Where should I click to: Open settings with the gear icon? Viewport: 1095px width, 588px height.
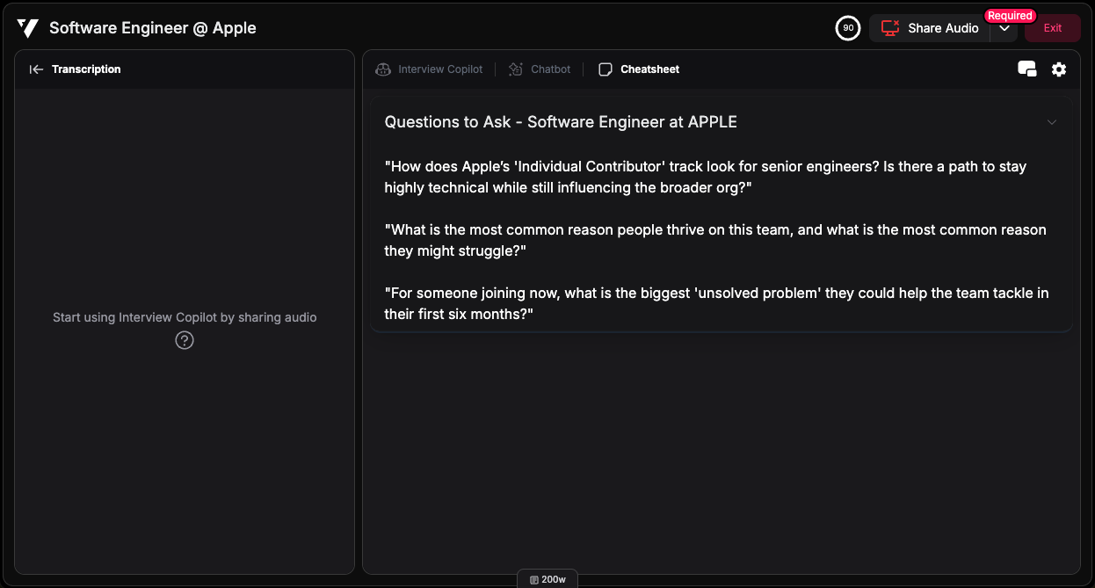1059,69
